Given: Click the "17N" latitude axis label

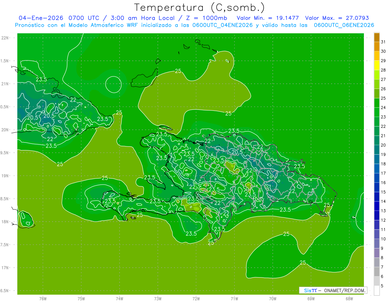Looking at the screenshot, I should pyautogui.click(x=5, y=268).
